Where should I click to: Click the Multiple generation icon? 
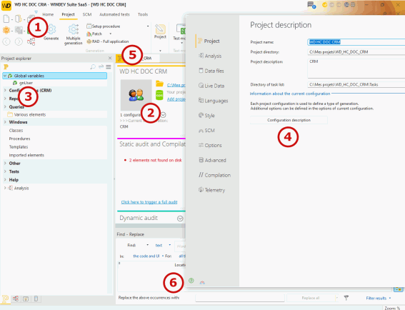pos(74,29)
